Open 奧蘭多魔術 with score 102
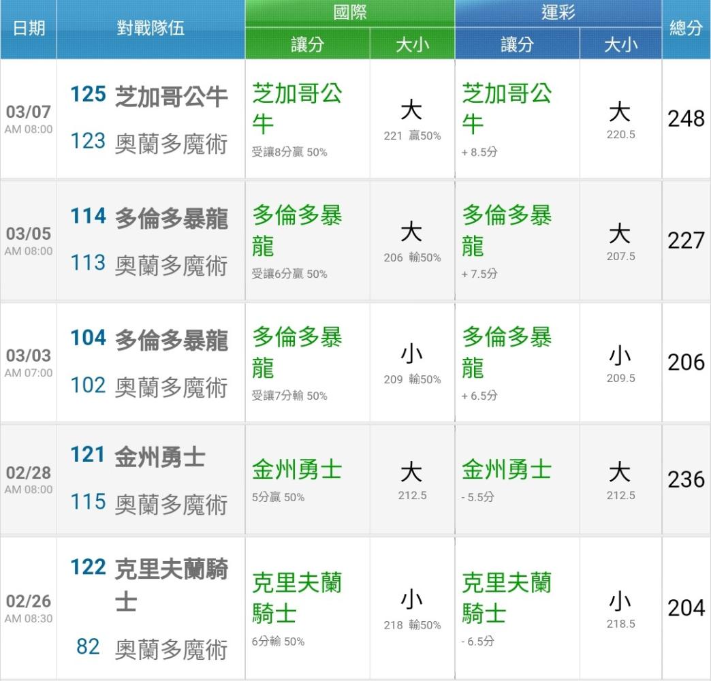 pyautogui.click(x=148, y=387)
